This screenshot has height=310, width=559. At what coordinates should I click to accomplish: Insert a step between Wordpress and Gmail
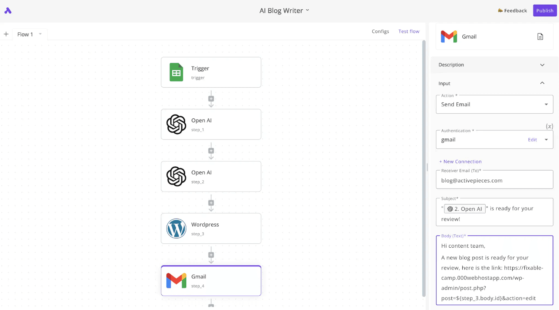pyautogui.click(x=211, y=254)
